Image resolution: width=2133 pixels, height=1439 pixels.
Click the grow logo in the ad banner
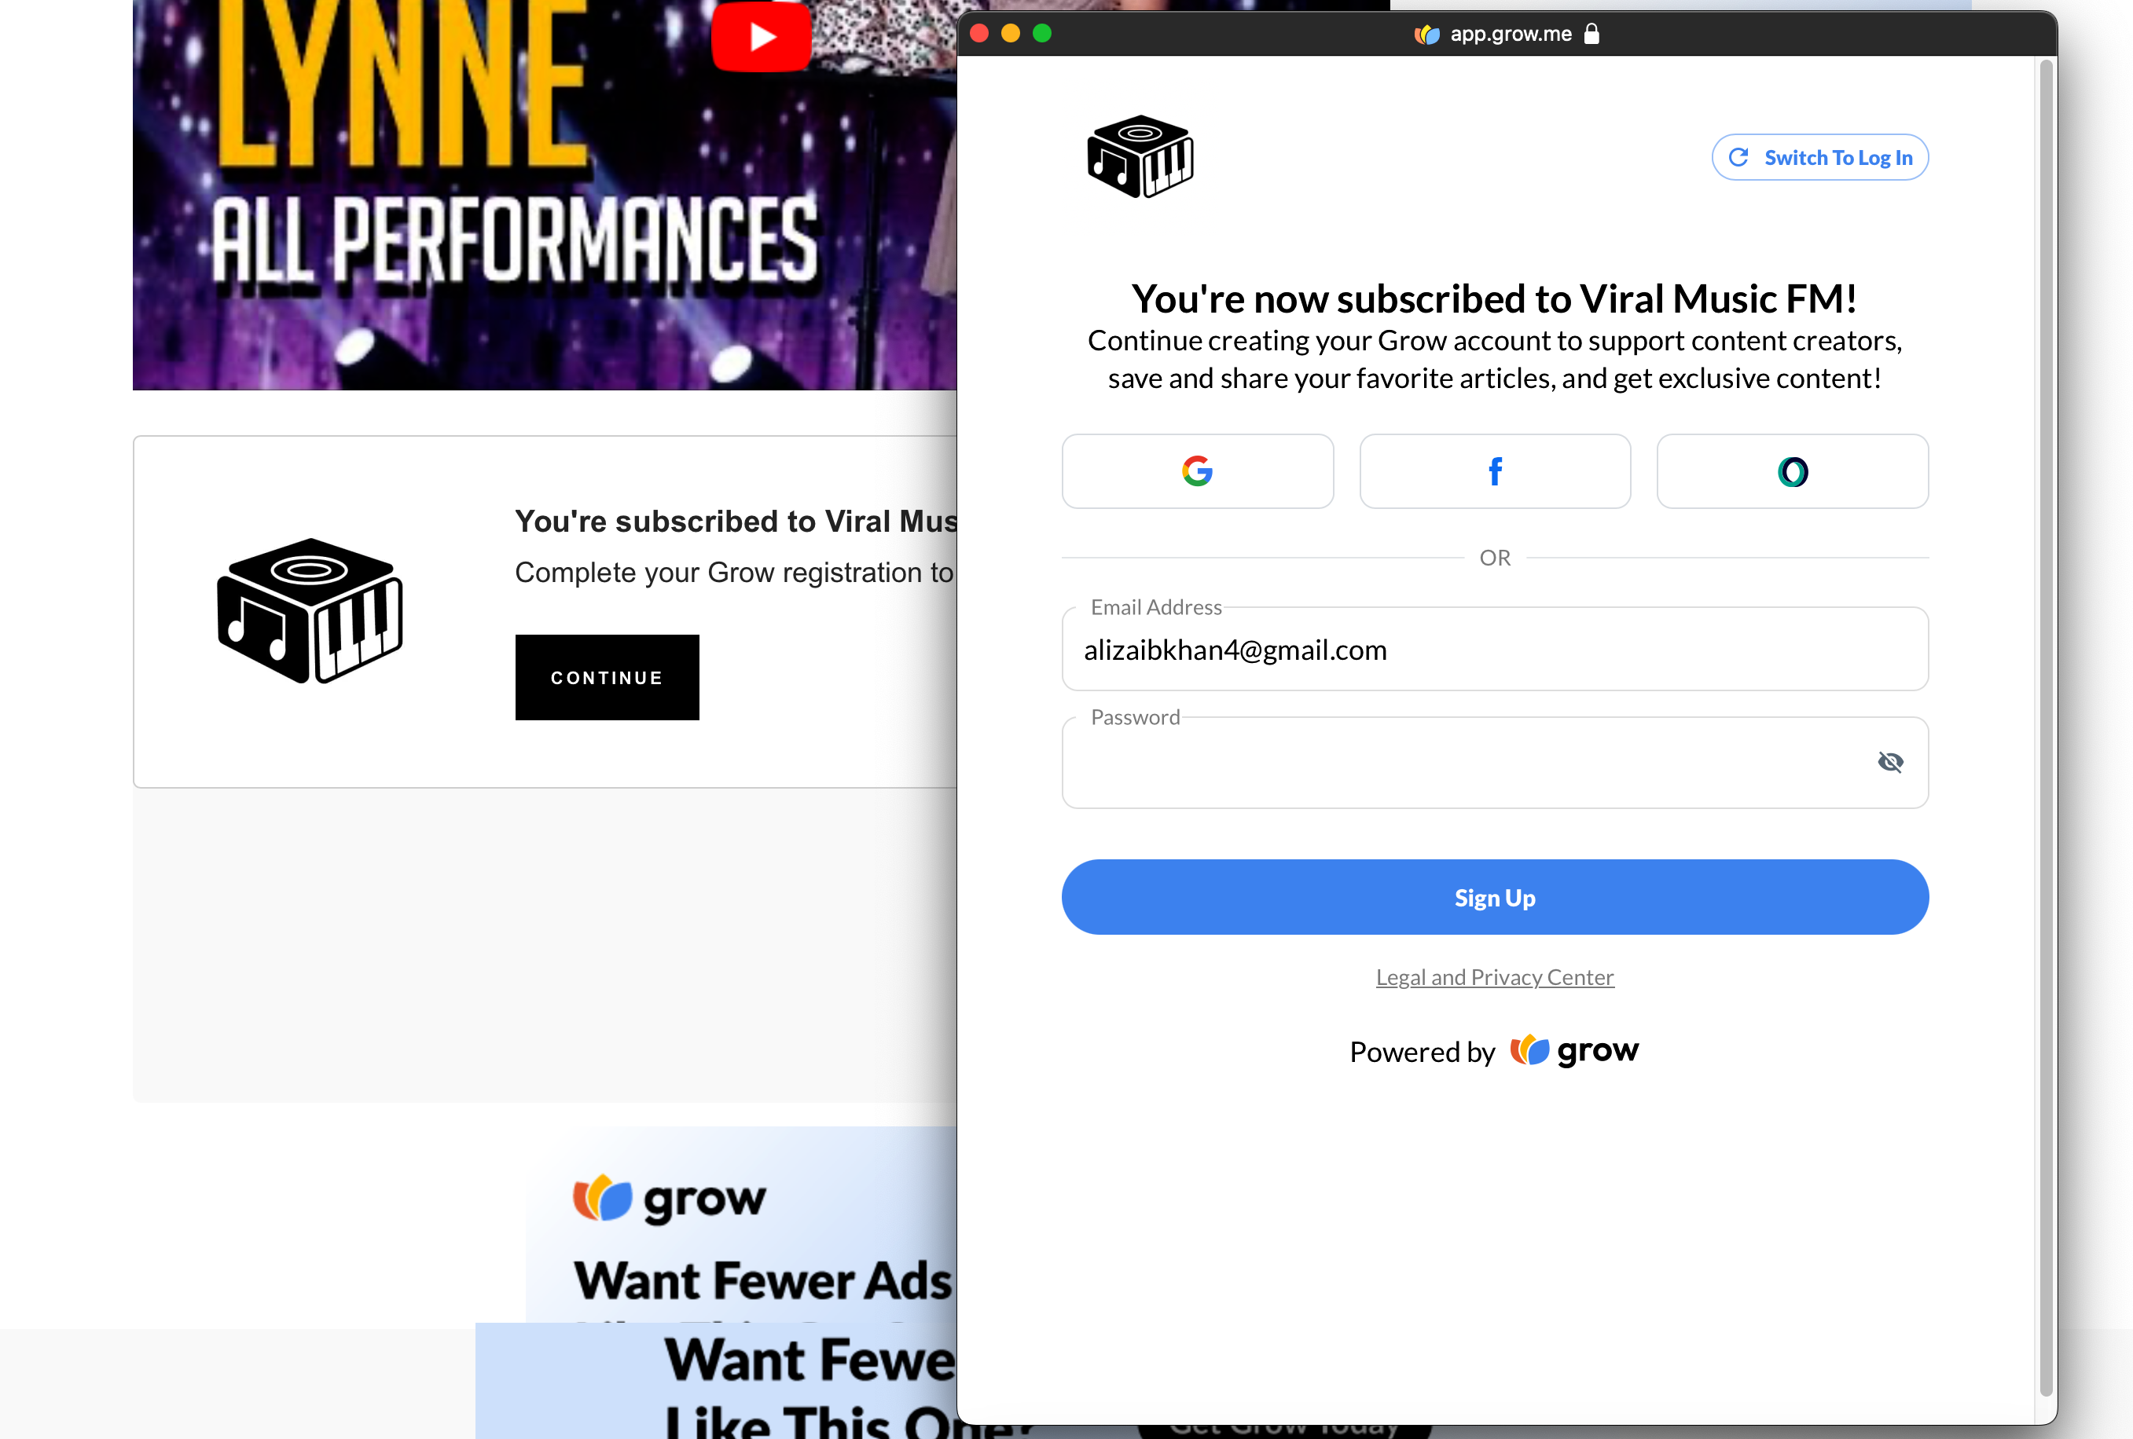point(670,1199)
